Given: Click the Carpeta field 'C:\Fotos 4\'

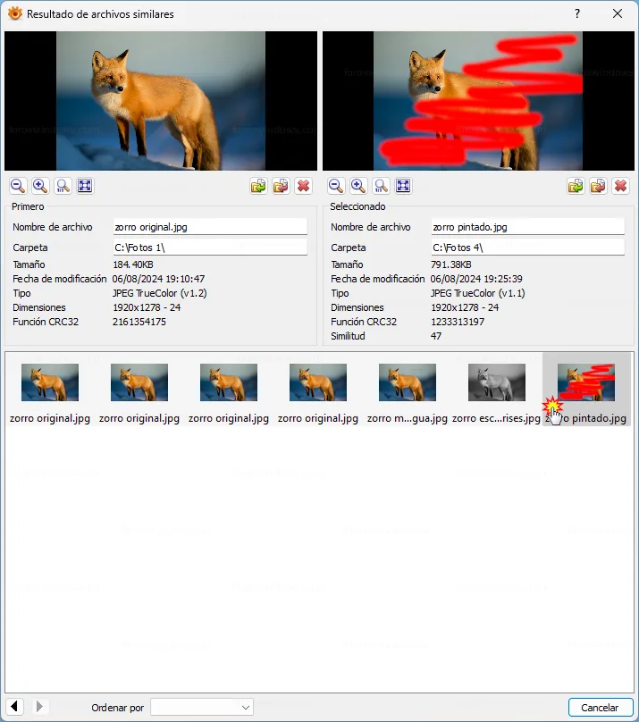Looking at the screenshot, I should [x=528, y=248].
